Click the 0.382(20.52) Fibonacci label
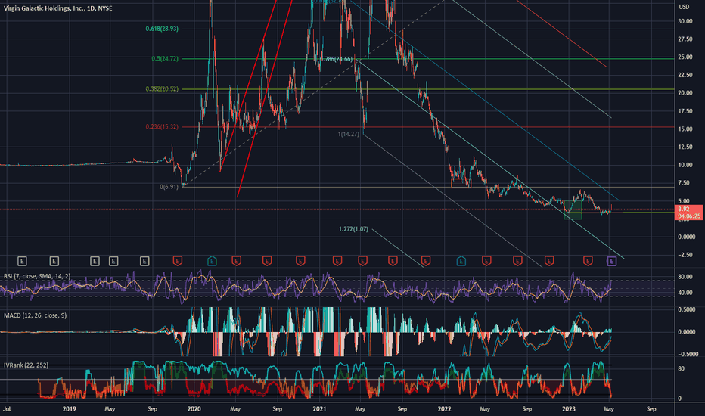Image resolution: width=705 pixels, height=416 pixels. 162,89
